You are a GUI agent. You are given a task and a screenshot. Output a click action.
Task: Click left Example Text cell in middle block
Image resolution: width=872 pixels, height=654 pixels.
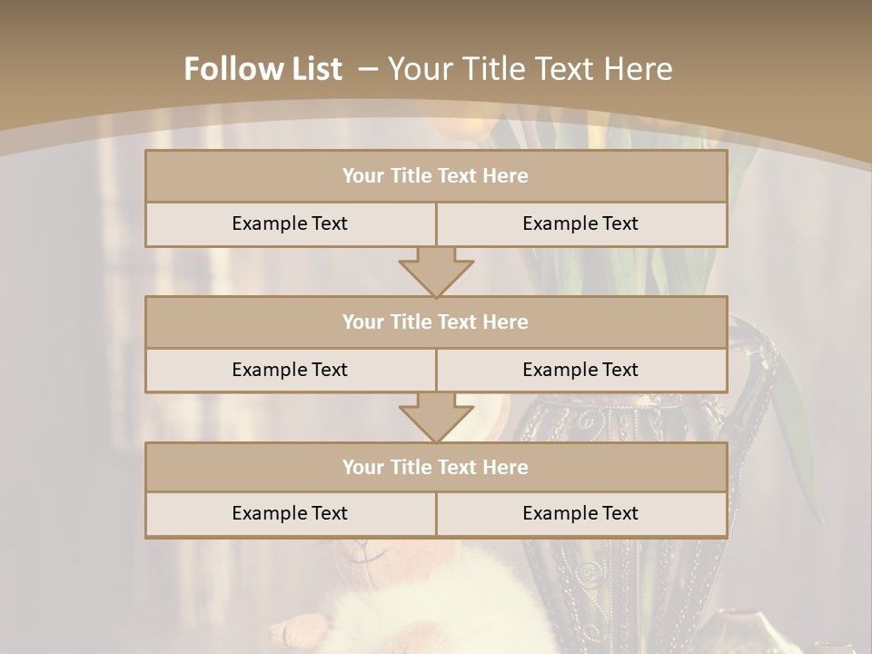pyautogui.click(x=290, y=370)
